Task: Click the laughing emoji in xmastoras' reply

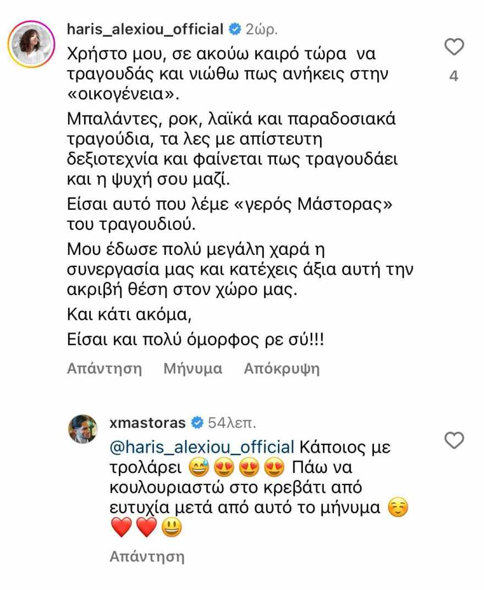Action: [199, 467]
